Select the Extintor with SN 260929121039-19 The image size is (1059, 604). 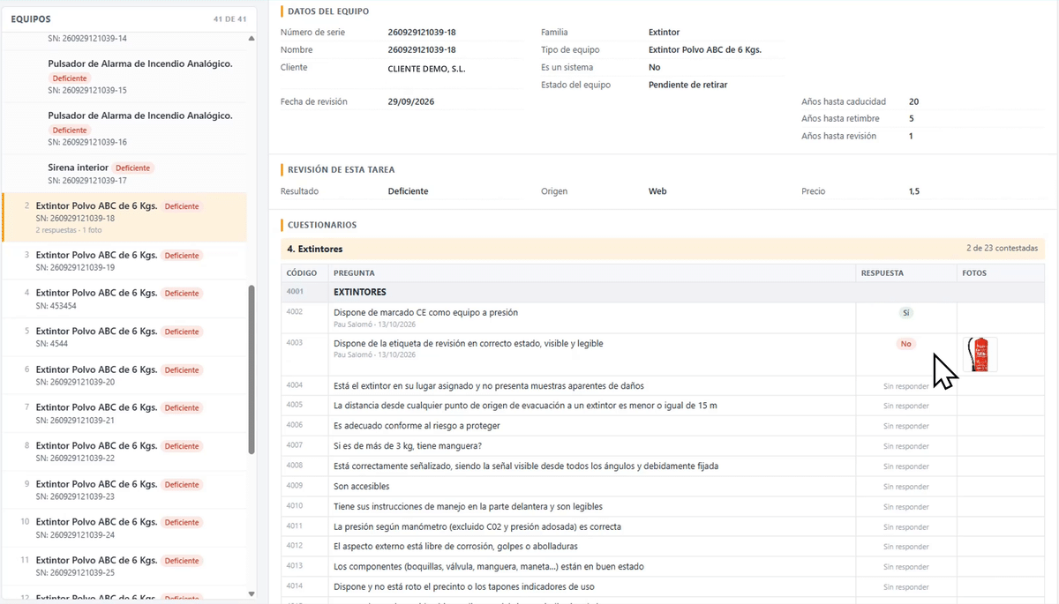pos(126,261)
